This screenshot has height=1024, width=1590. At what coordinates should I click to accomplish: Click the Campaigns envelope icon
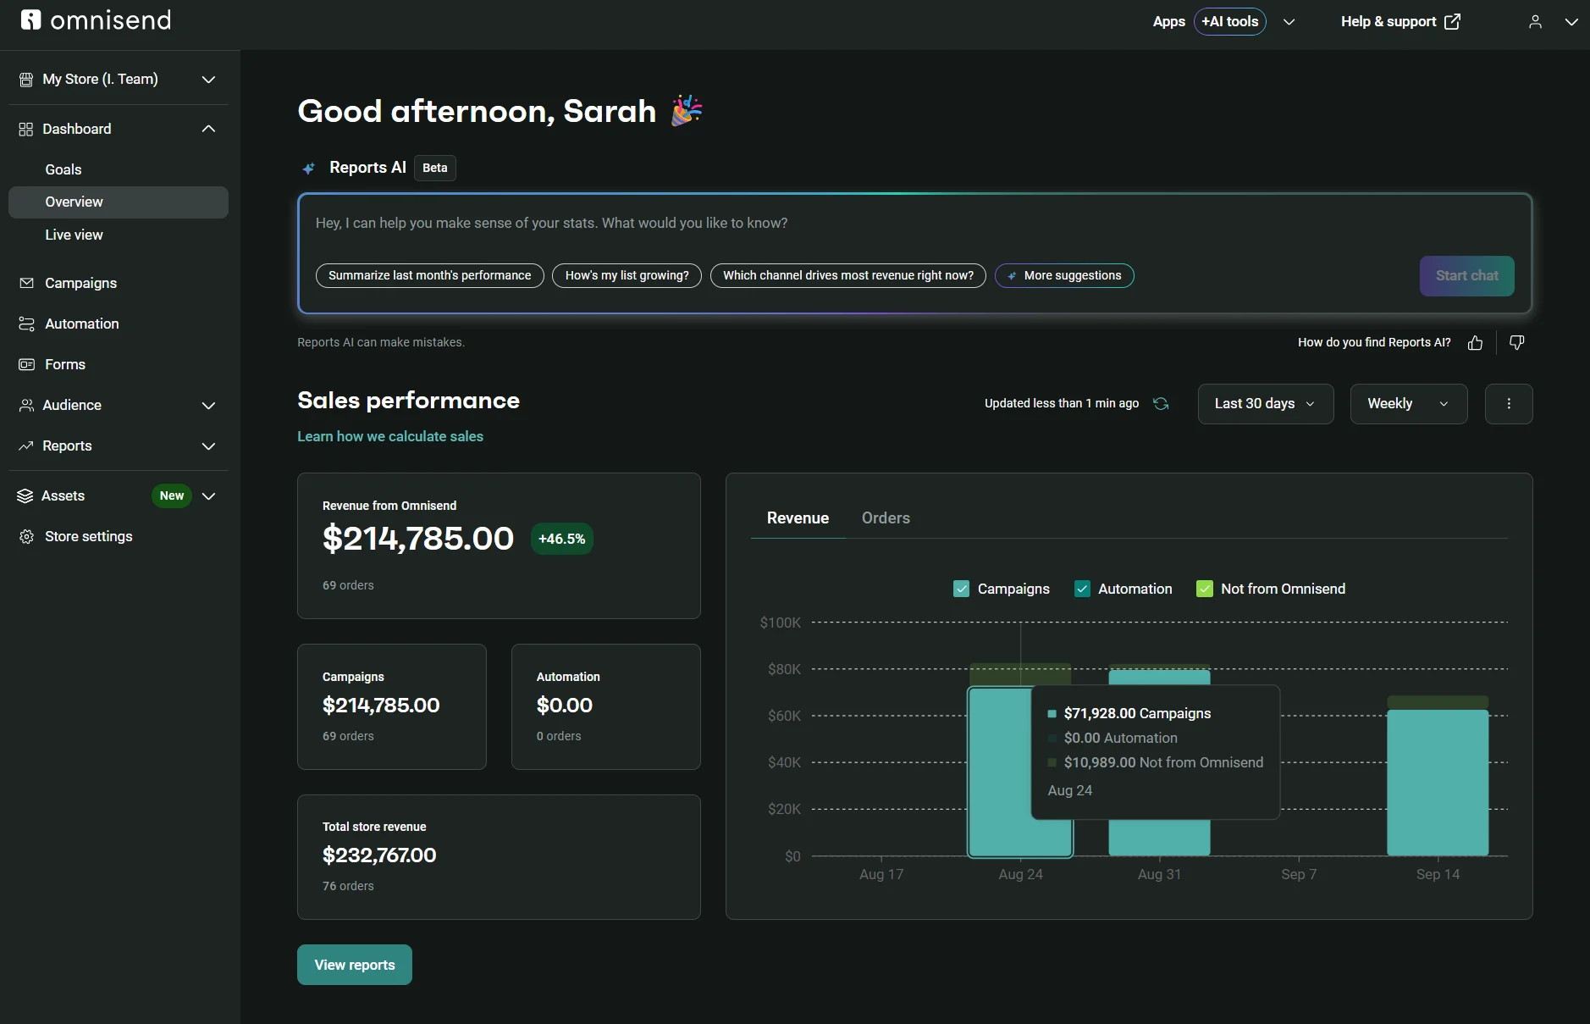tap(26, 283)
